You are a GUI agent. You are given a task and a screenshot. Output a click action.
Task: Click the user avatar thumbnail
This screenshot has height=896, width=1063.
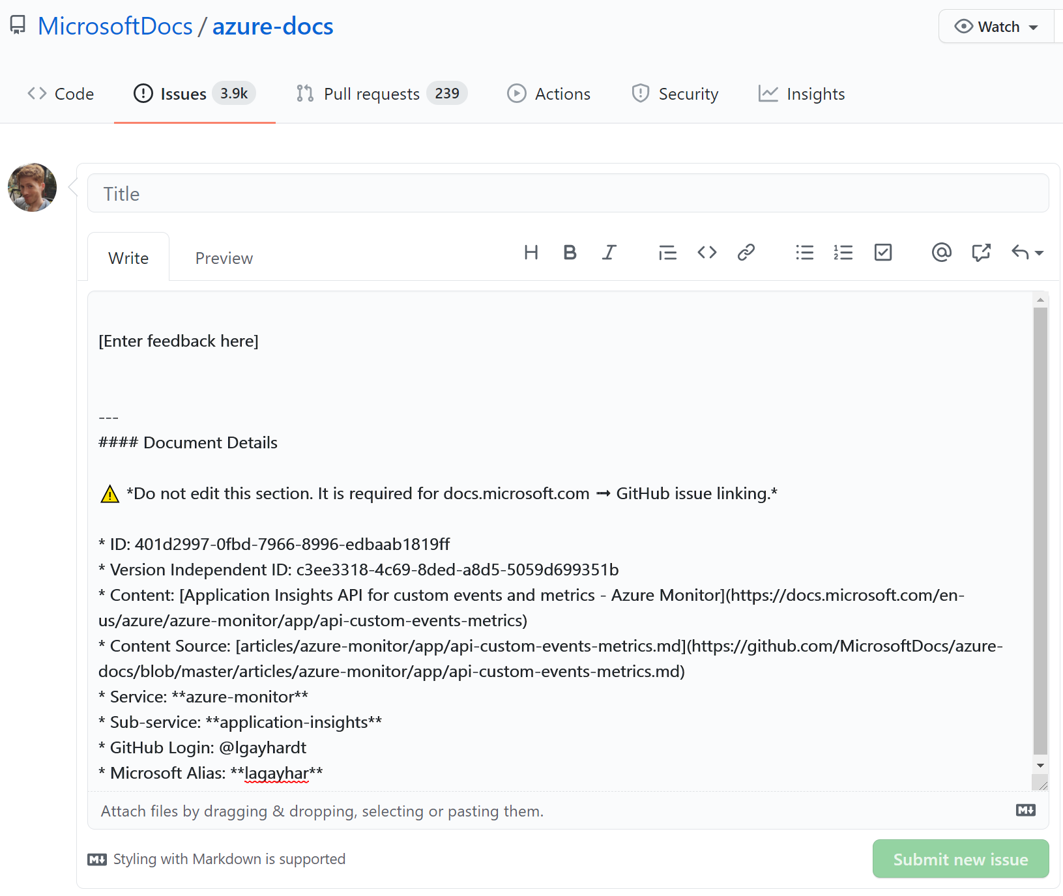(32, 188)
